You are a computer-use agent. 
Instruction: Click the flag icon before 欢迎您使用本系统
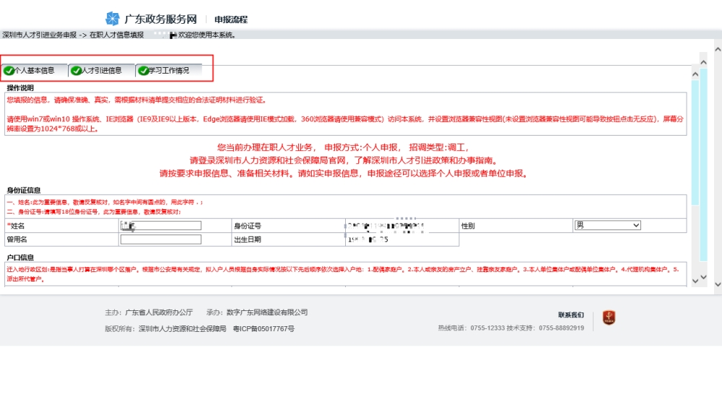(173, 35)
